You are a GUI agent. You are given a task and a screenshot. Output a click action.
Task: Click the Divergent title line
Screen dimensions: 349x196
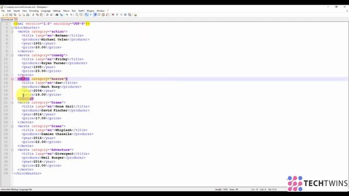pos(56,154)
